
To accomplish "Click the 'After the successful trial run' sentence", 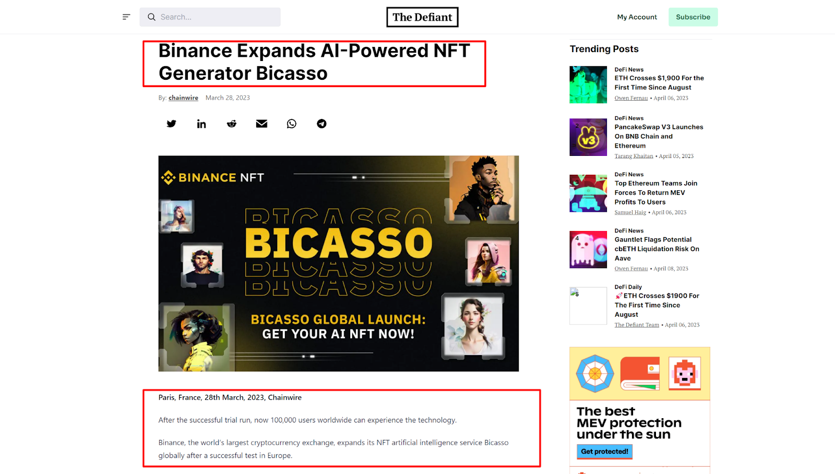I will click(x=307, y=420).
